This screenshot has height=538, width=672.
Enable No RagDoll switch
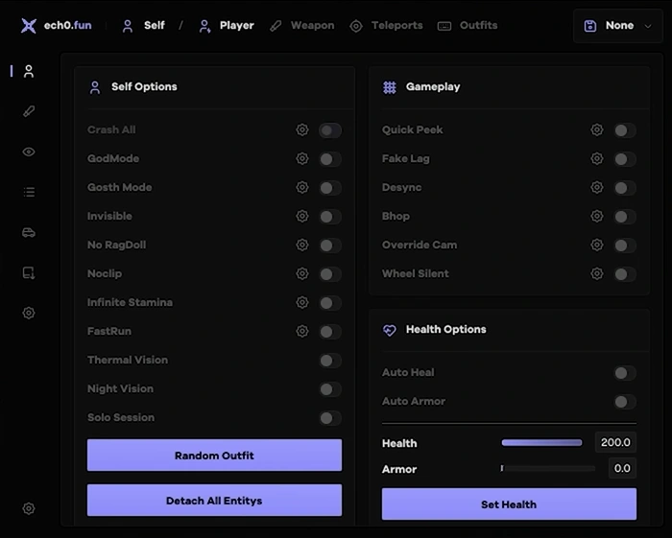click(330, 246)
